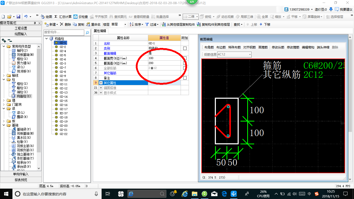The width and height of the screenshot is (354, 199).
Task: Select GZ-2 in component list
Action: pyautogui.click(x=63, y=47)
